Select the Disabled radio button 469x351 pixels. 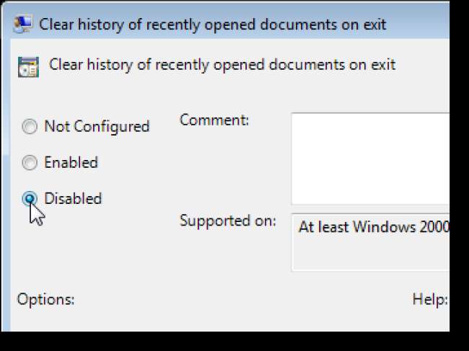click(30, 199)
